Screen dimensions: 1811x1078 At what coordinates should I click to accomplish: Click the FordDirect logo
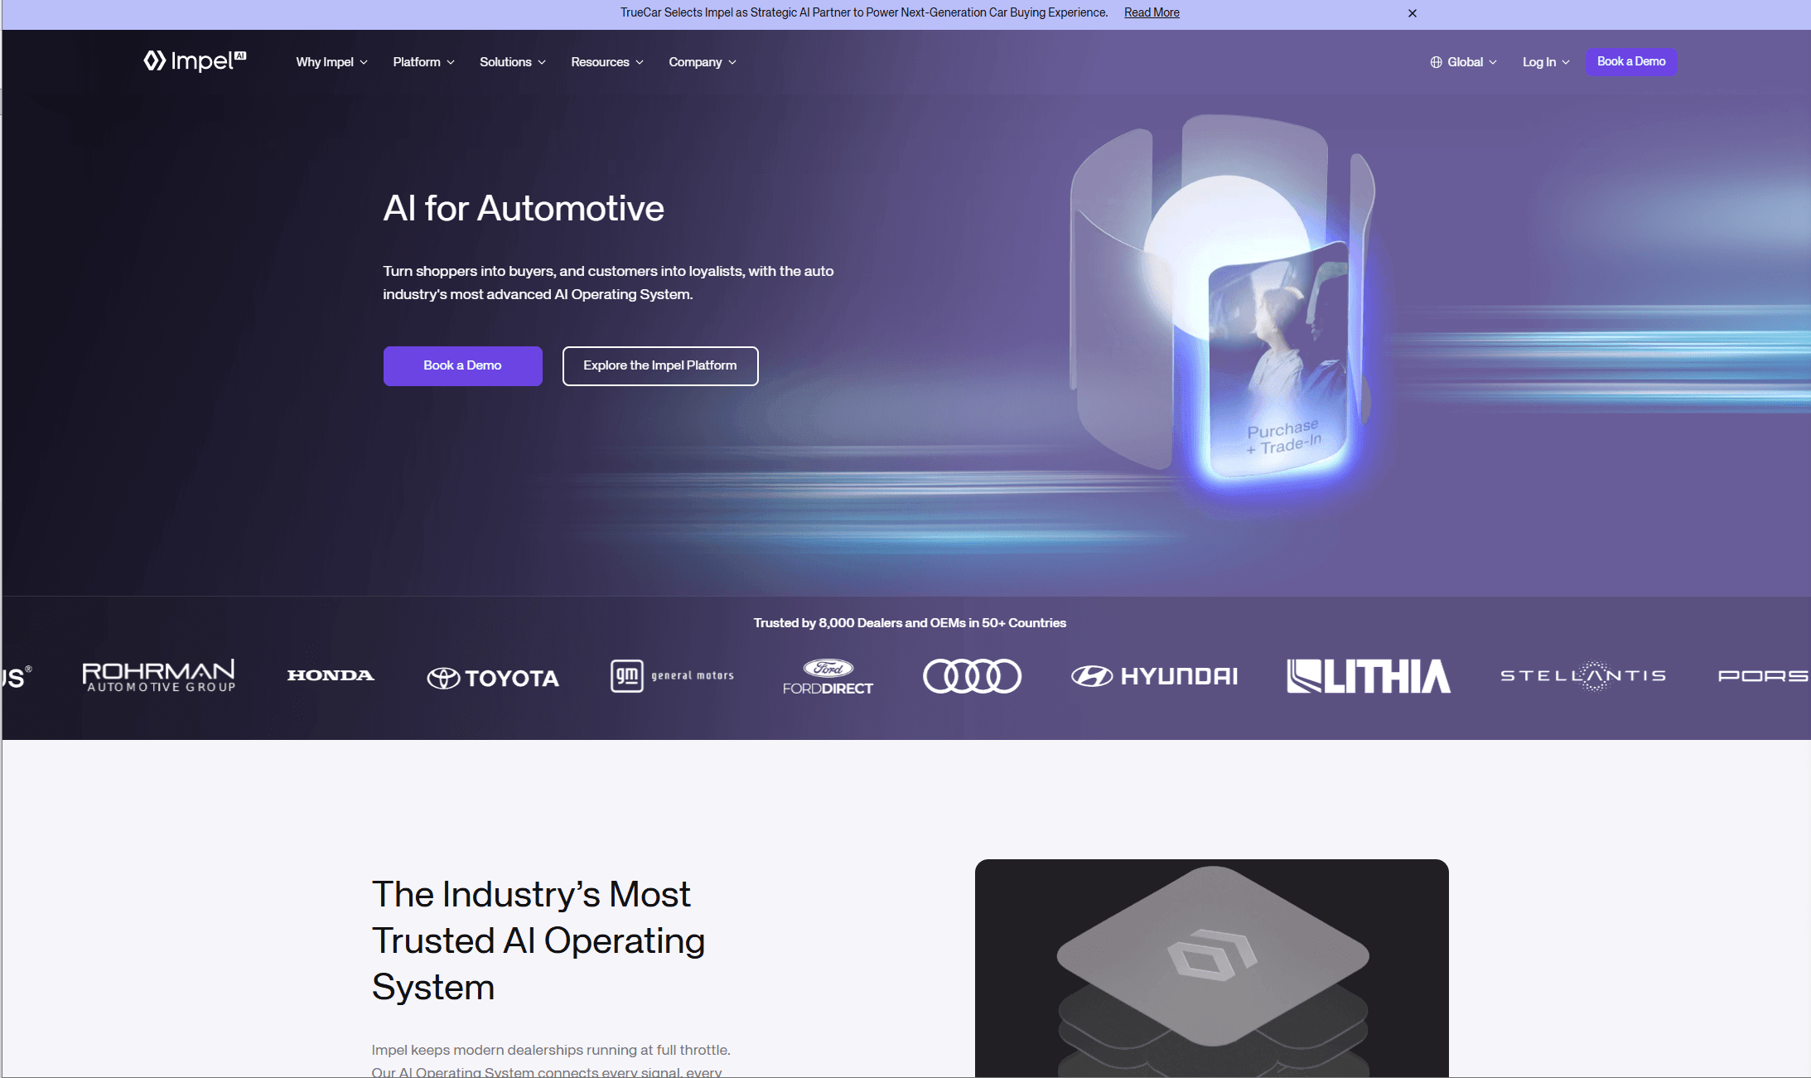(828, 677)
